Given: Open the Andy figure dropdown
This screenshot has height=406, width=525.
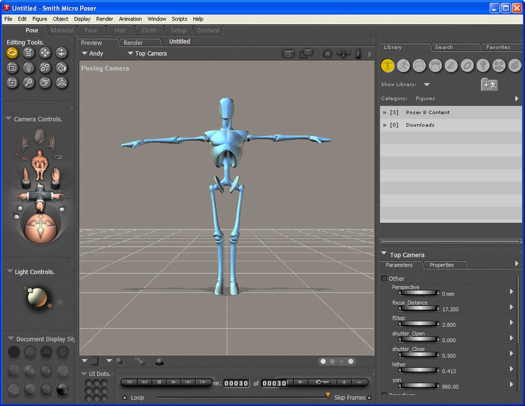Looking at the screenshot, I should (93, 54).
